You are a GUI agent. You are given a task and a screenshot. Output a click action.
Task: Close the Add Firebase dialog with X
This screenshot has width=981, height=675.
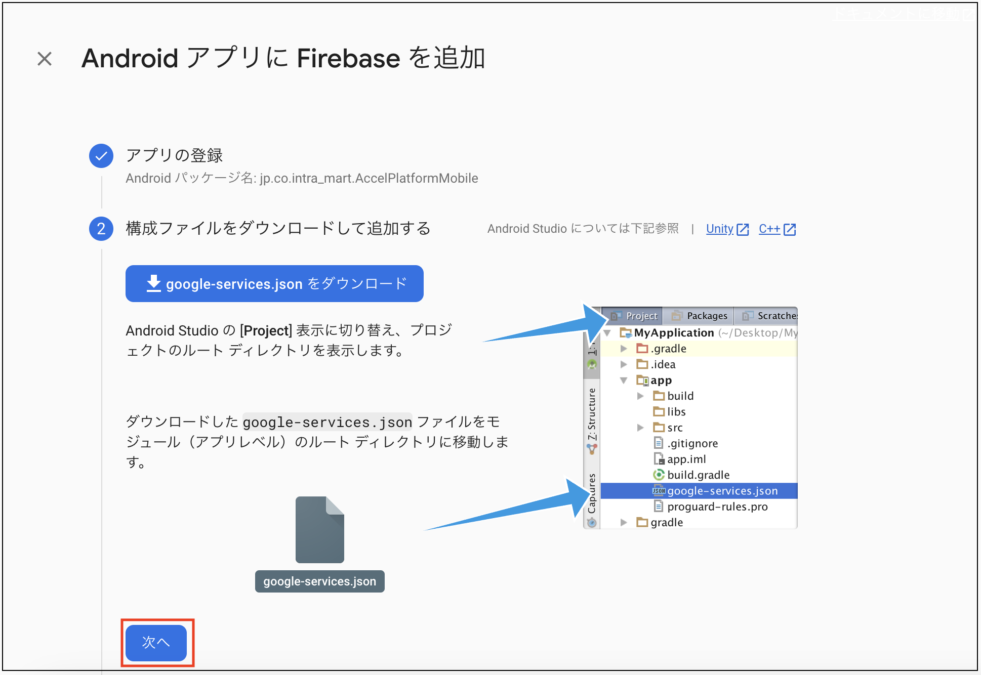click(45, 59)
